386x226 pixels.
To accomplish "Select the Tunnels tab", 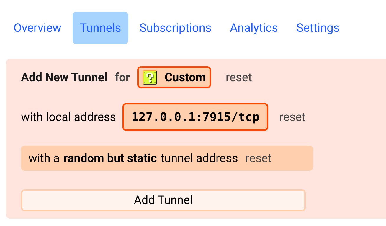I will tap(100, 28).
